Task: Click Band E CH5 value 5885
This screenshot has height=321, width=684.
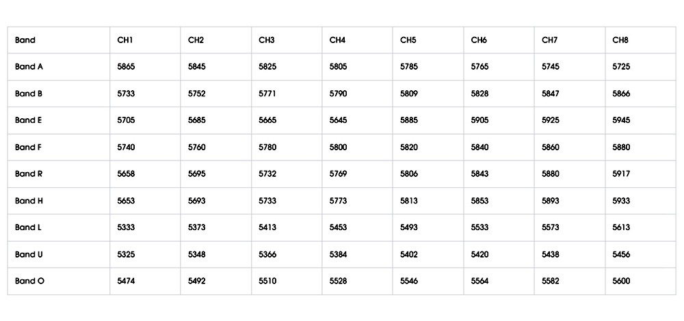Action: click(409, 120)
